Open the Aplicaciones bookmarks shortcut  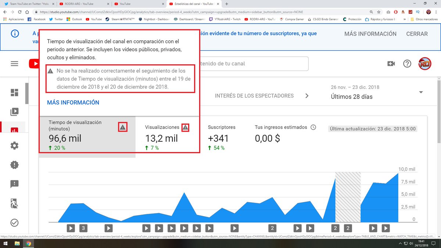pyautogui.click(x=13, y=19)
